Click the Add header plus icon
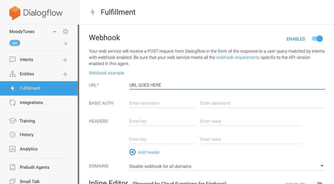The width and height of the screenshot is (334, 184). (132, 152)
